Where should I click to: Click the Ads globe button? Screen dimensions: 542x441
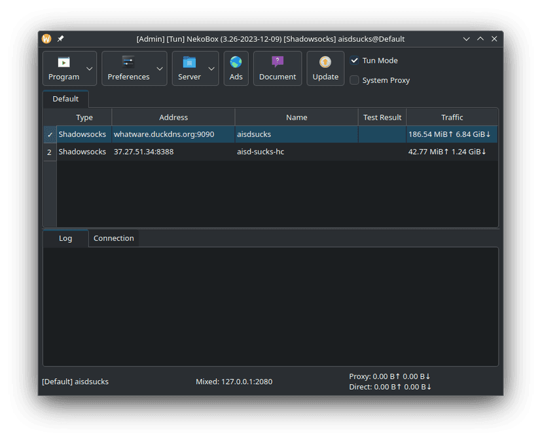(236, 68)
